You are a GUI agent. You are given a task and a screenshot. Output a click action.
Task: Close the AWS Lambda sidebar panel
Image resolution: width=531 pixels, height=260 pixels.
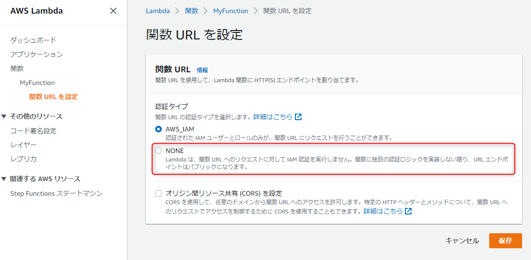coord(113,11)
